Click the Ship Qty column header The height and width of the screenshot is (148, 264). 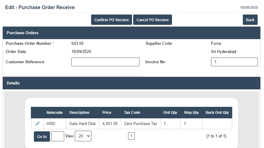191,112
